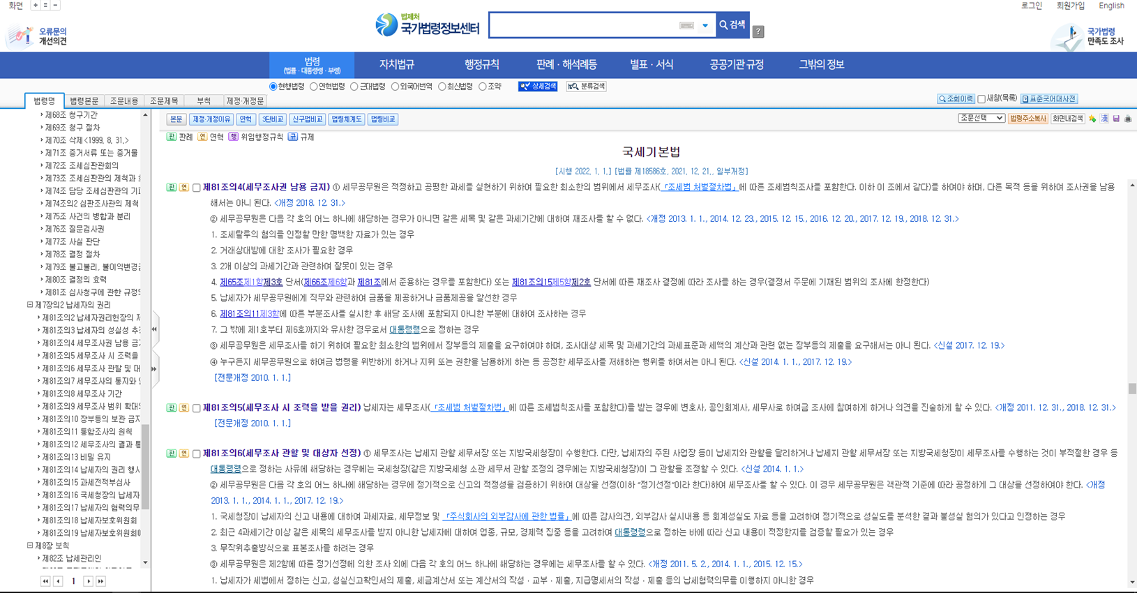Collapse the 제7장의2 납세자의 권리 tree node
The width and height of the screenshot is (1137, 593).
(x=30, y=305)
